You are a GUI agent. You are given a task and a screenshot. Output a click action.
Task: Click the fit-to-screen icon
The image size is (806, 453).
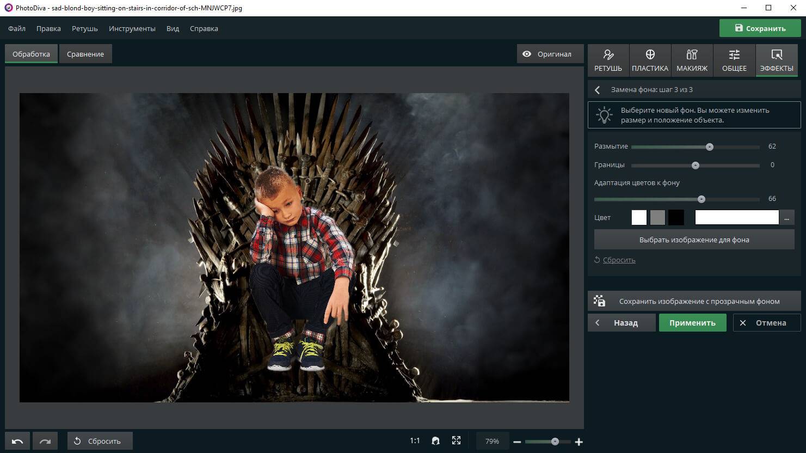click(456, 441)
